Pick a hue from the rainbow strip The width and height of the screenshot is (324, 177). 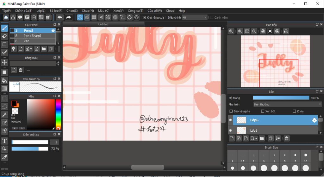click(x=58, y=114)
